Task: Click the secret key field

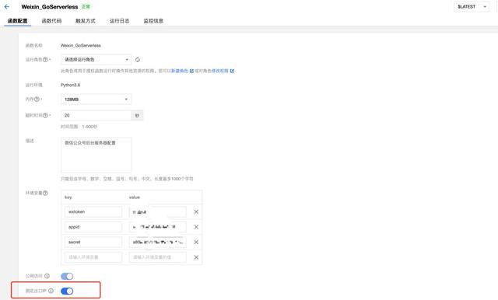Action: coord(93,242)
